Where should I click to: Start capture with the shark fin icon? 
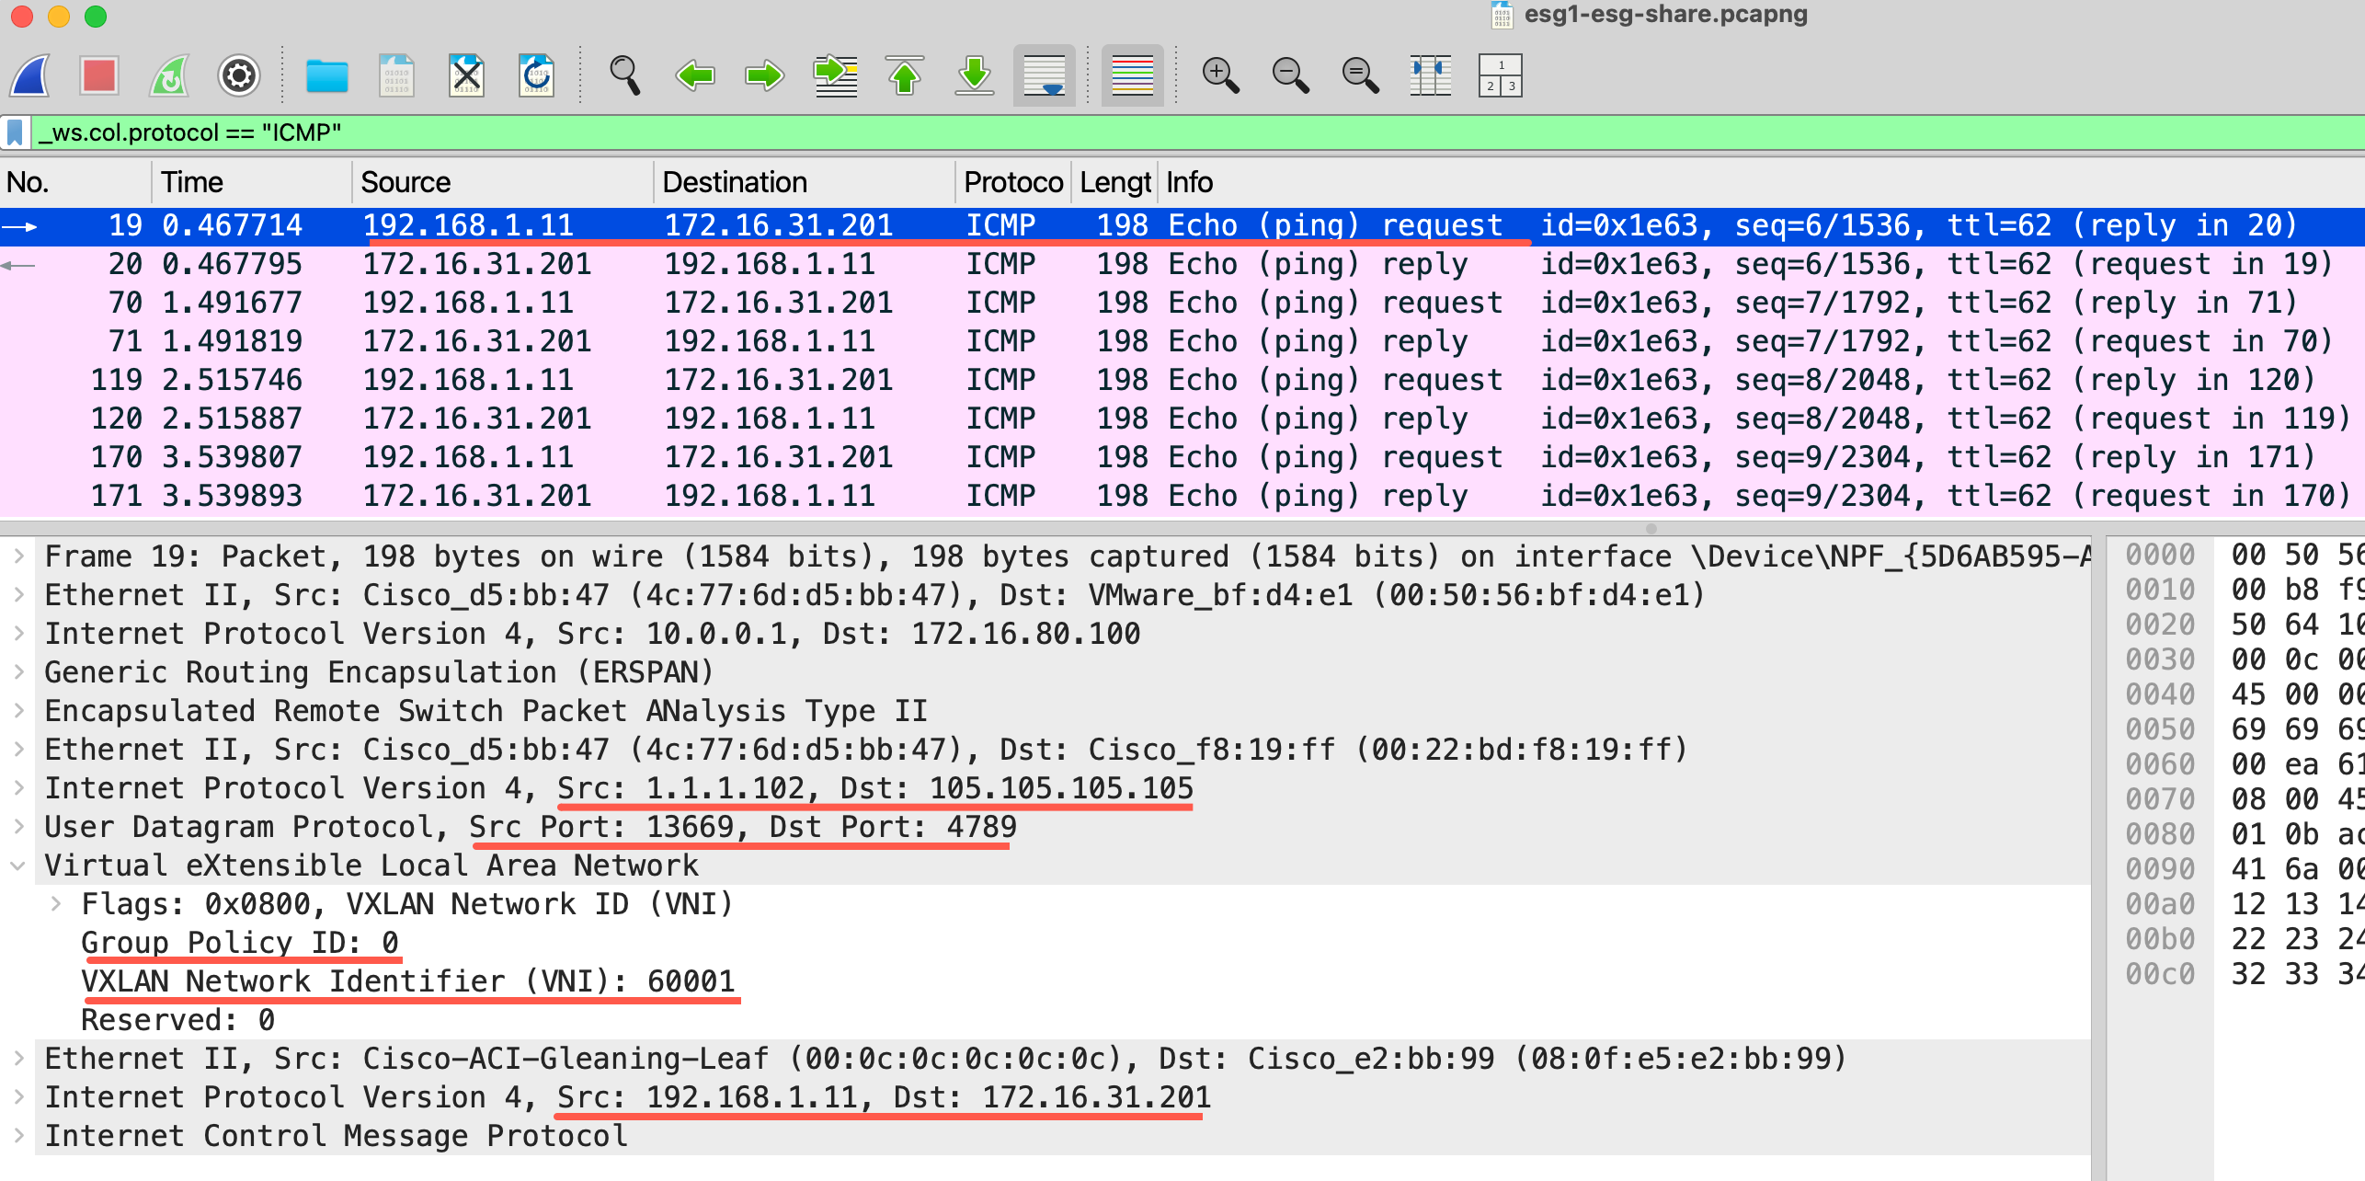pos(29,75)
